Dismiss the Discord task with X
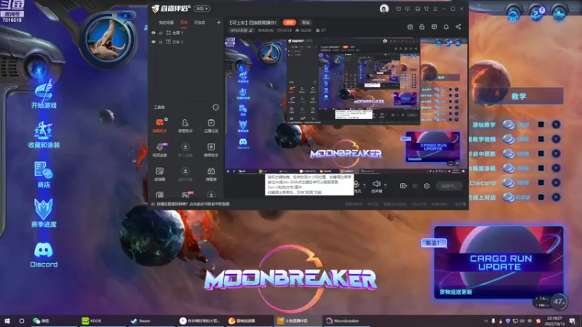This screenshot has height=327, width=582. pyautogui.click(x=556, y=183)
